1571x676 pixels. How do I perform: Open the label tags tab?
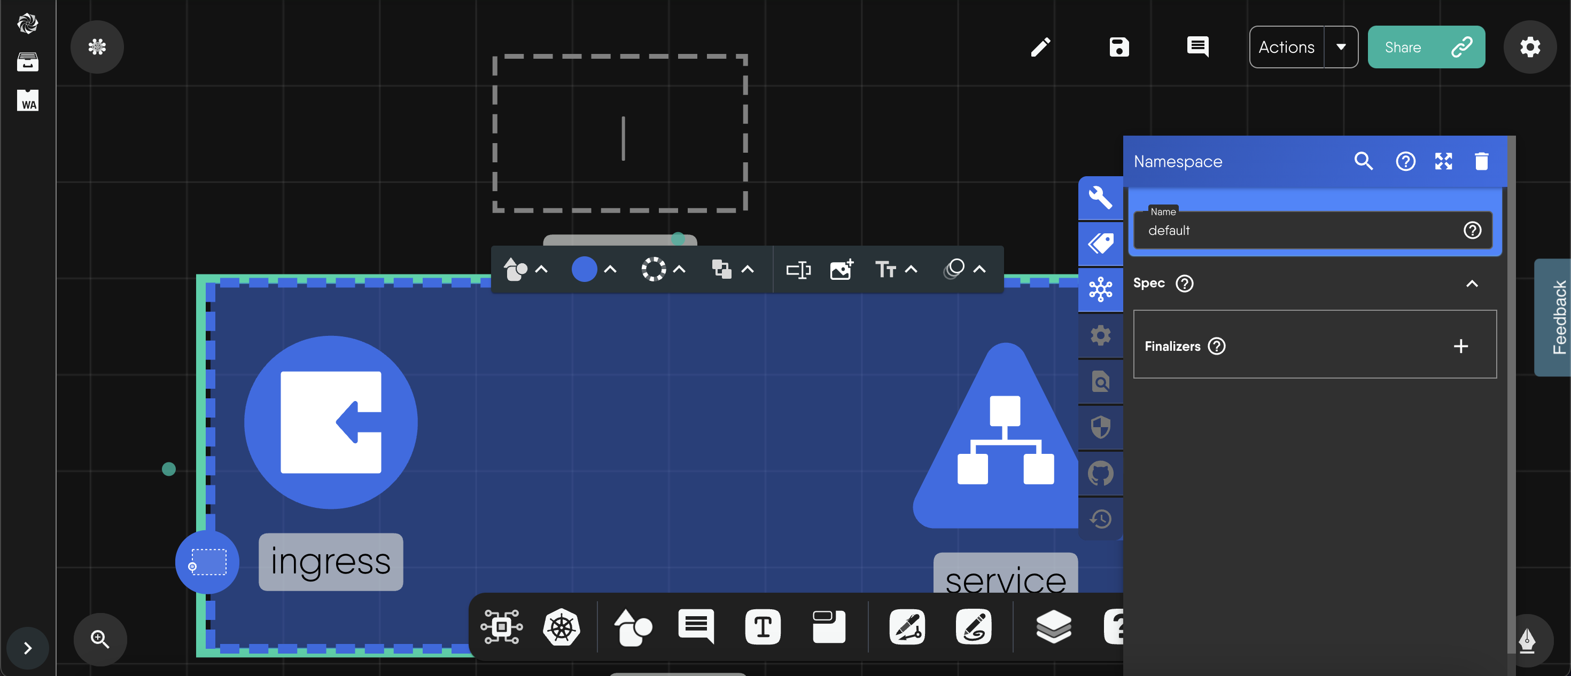pyautogui.click(x=1100, y=244)
